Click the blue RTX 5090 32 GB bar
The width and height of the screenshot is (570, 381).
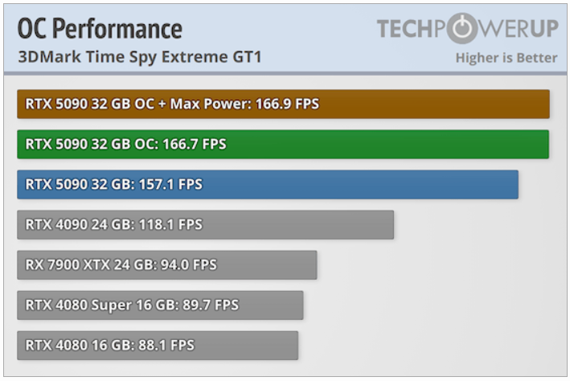click(268, 184)
